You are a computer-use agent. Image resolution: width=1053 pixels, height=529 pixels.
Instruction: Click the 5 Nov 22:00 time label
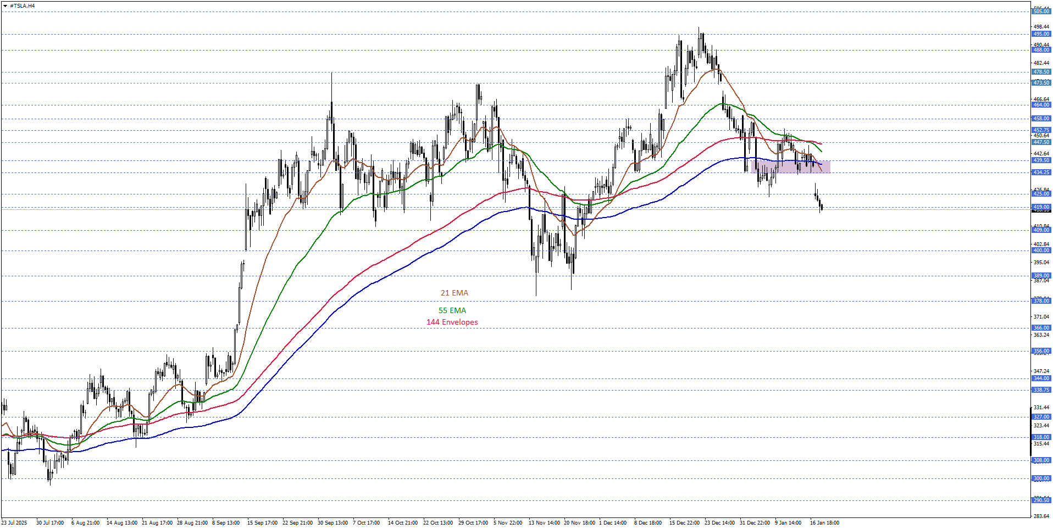(507, 523)
